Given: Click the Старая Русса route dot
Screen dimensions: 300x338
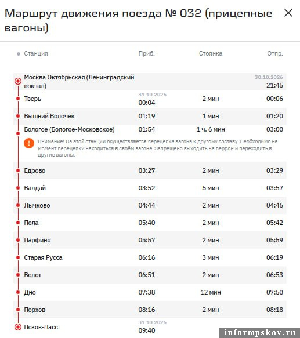Looking at the screenshot, I should (18, 257).
